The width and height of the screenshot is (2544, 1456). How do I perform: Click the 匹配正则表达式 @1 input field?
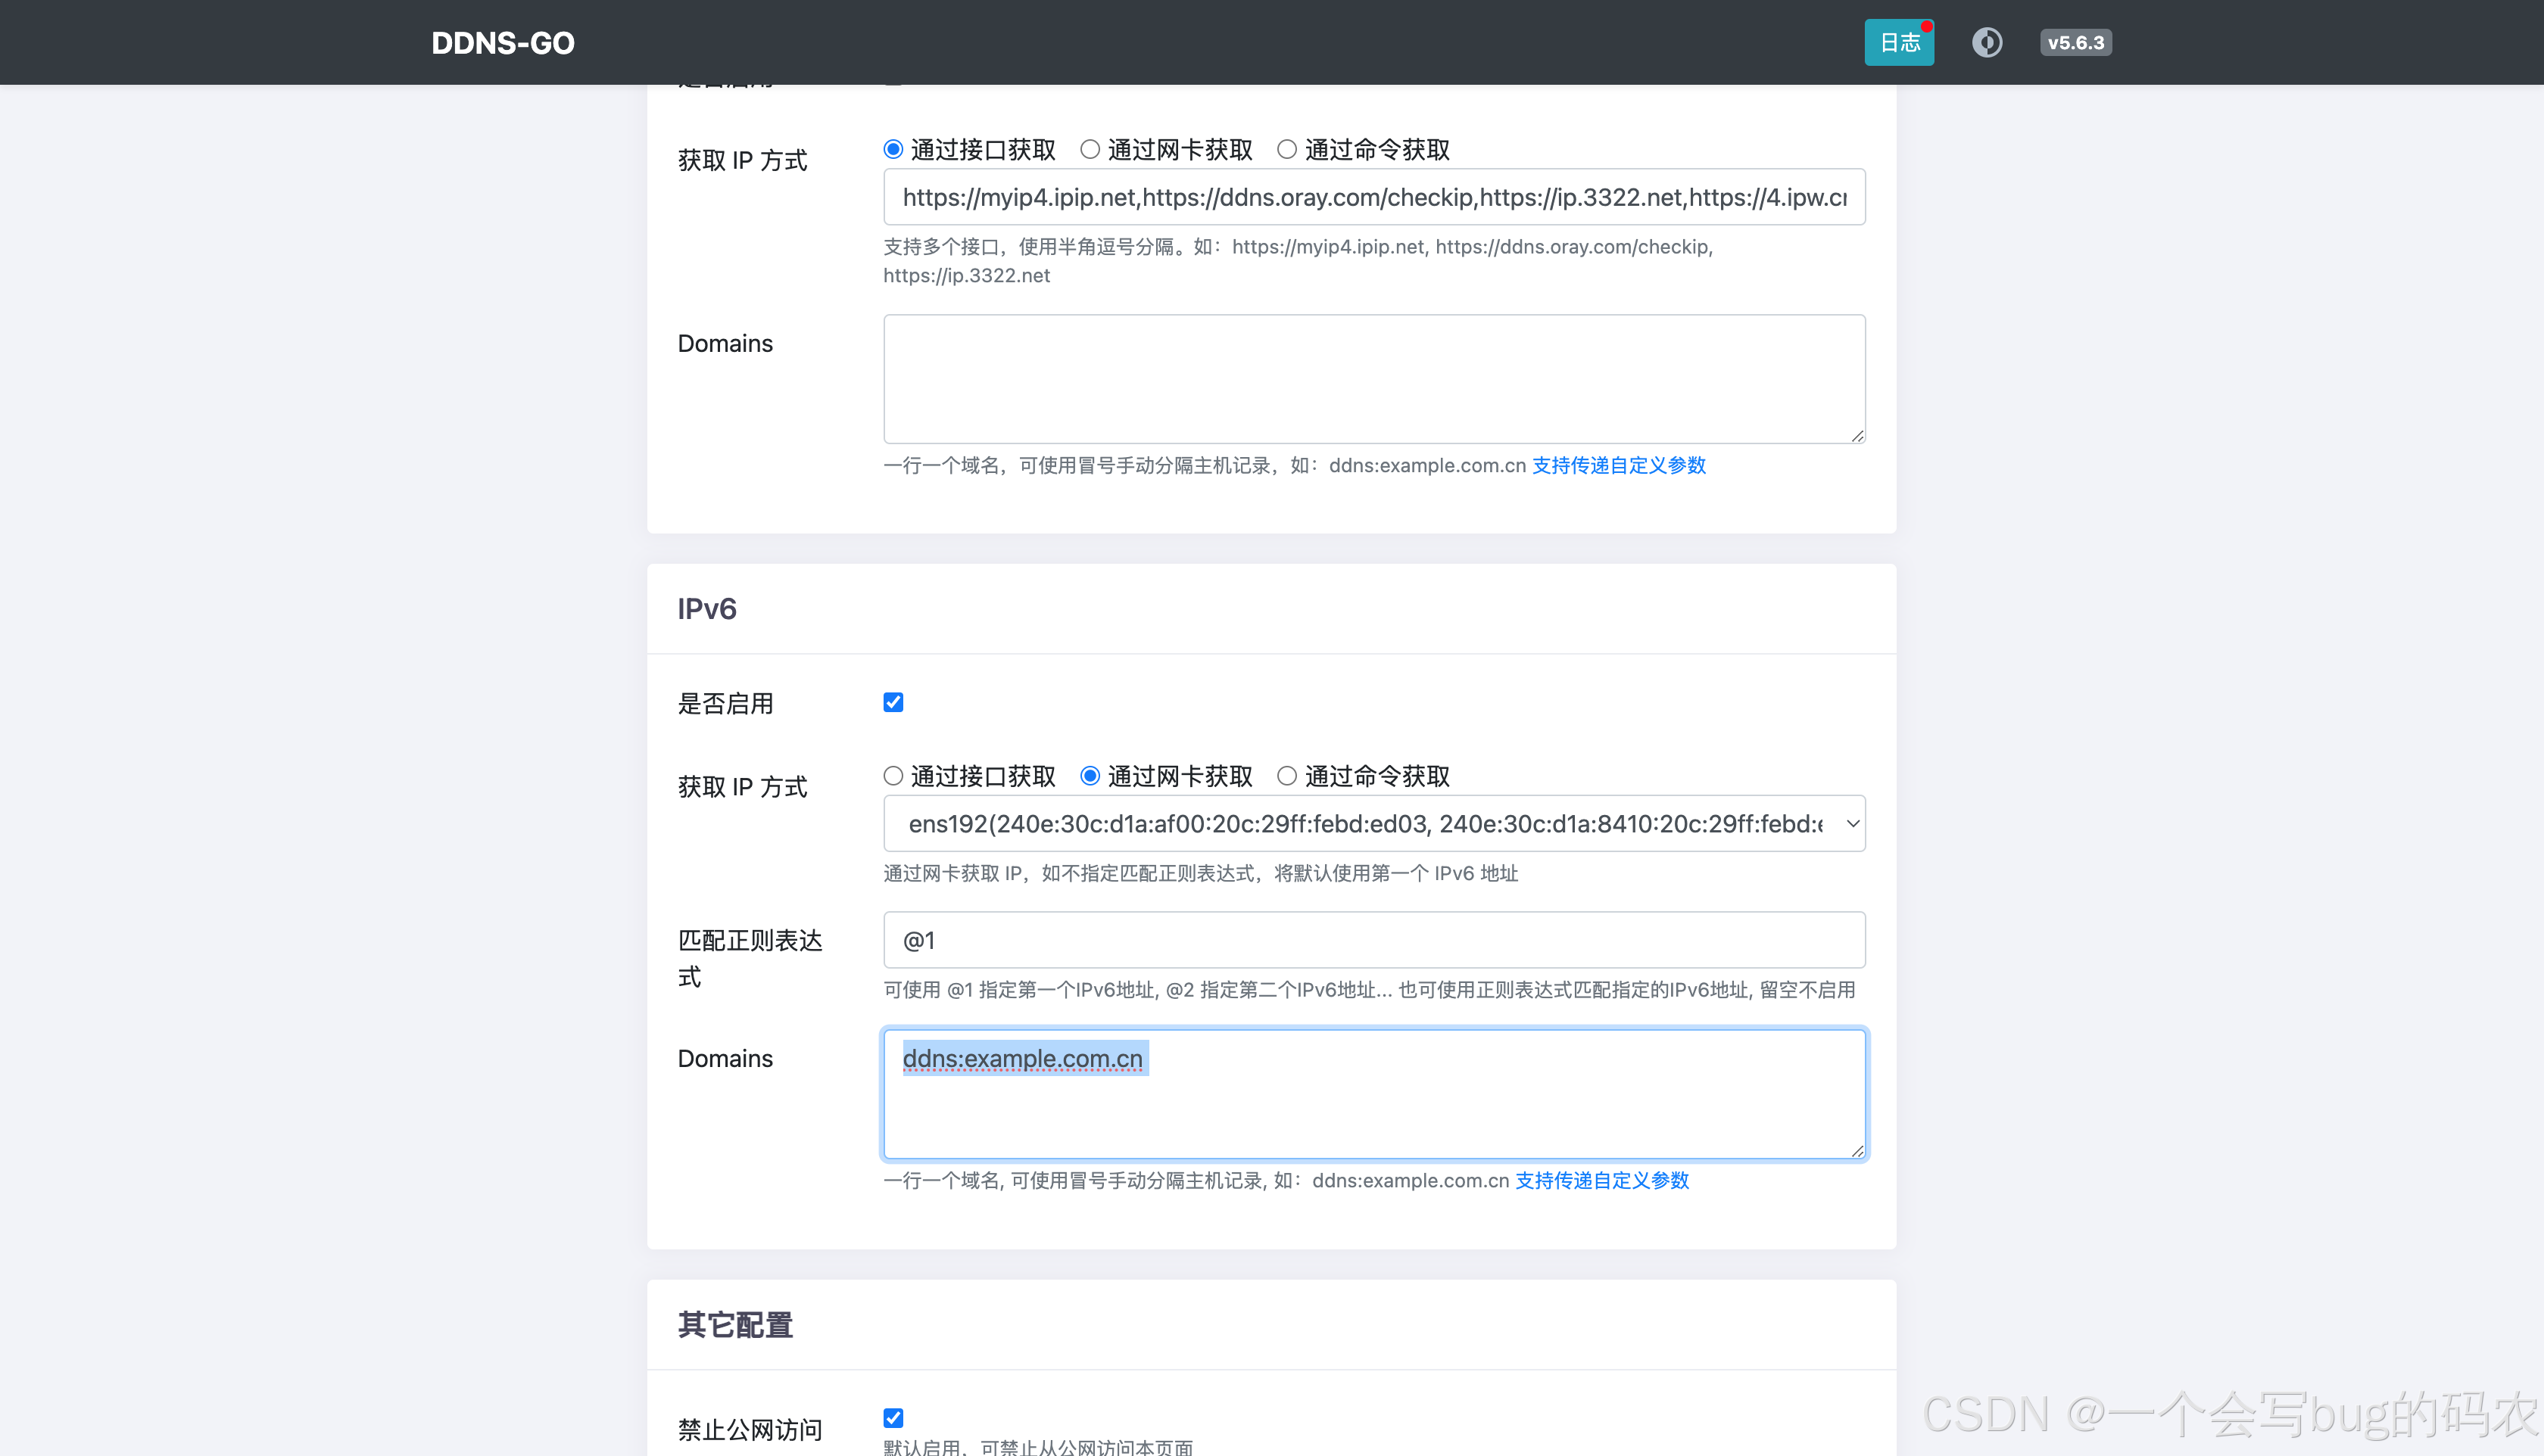(1373, 940)
